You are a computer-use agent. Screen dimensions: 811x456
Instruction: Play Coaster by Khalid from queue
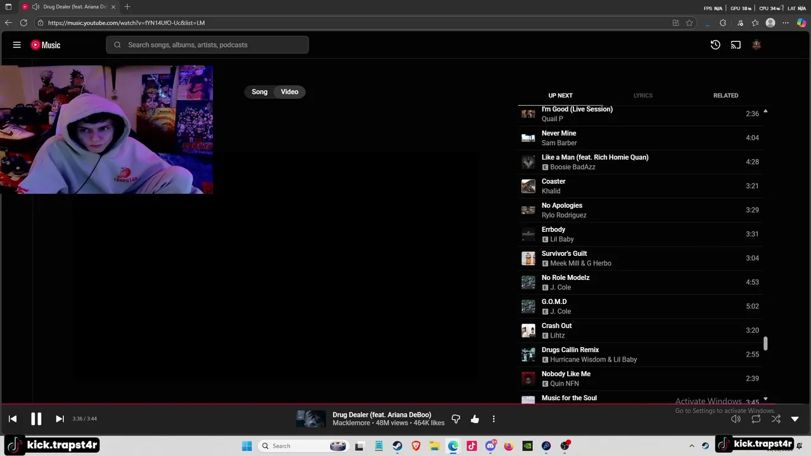point(641,186)
